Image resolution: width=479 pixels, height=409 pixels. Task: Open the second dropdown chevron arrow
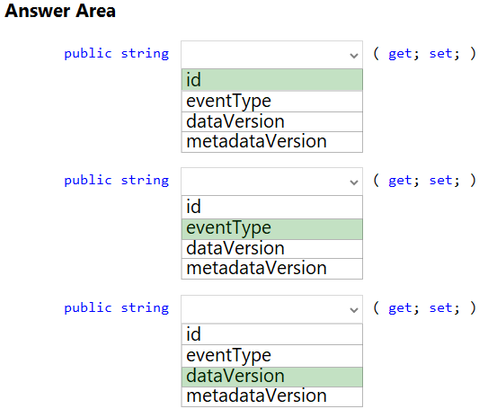click(354, 182)
